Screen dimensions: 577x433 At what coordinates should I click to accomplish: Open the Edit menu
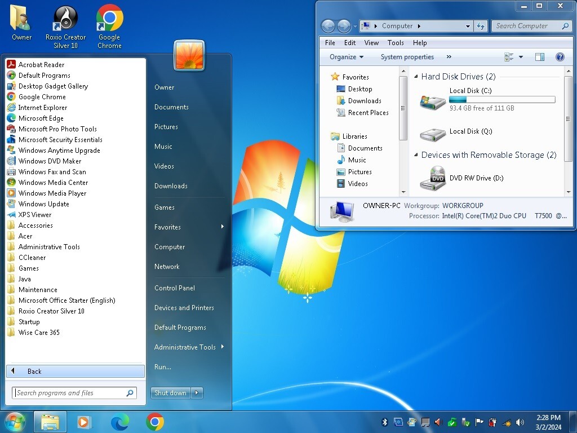click(x=349, y=43)
